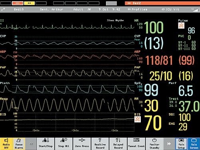The image size is (200, 150).
Task: Start a Realtime Record
Action: point(100,144)
